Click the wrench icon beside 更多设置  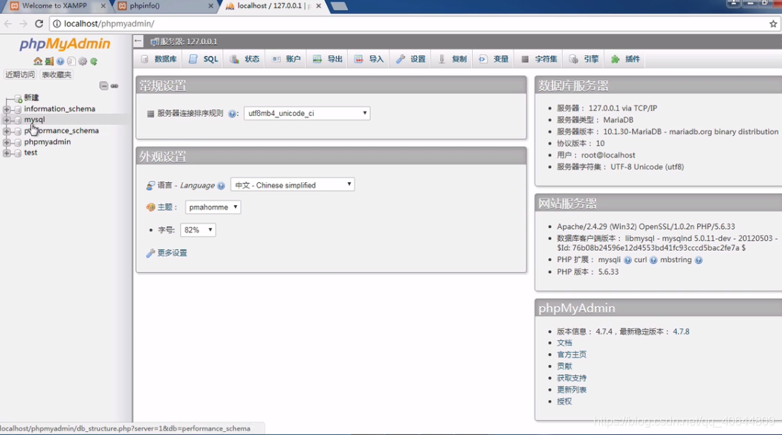[x=150, y=254]
